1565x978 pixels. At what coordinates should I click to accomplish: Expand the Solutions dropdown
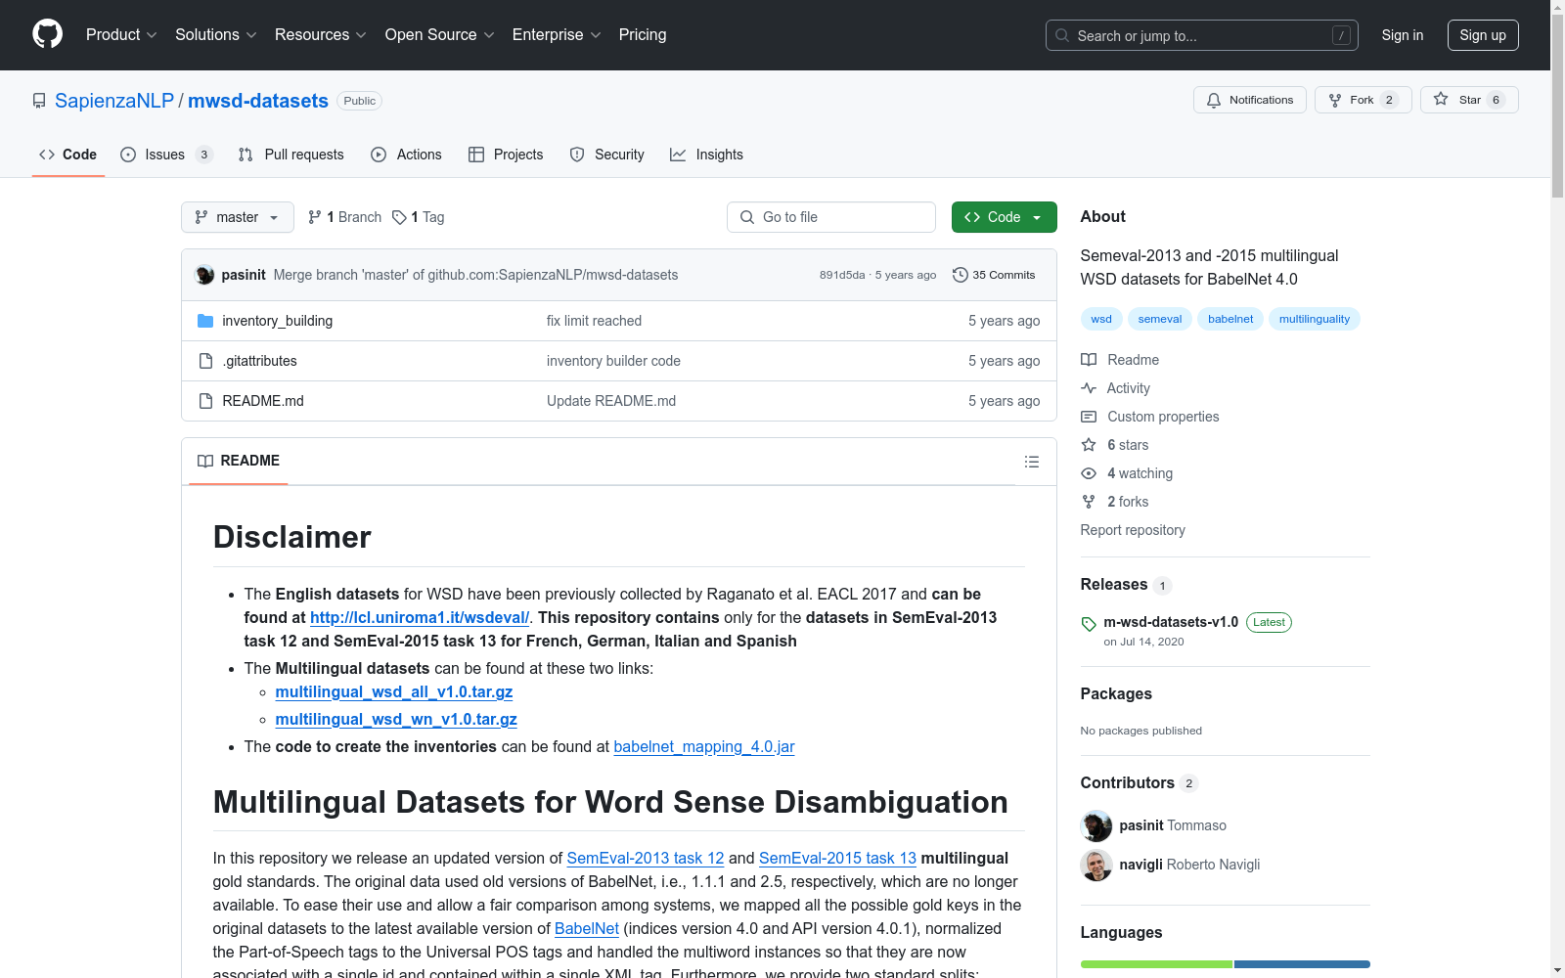[216, 35]
